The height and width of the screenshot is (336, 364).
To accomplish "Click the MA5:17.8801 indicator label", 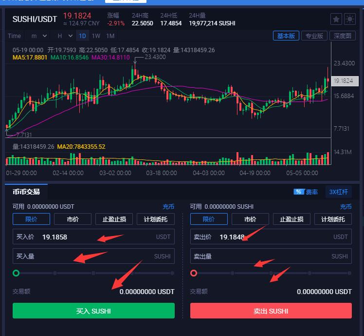I will 30,58.
